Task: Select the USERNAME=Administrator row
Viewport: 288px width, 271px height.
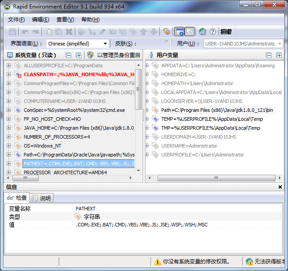Action: (x=189, y=146)
